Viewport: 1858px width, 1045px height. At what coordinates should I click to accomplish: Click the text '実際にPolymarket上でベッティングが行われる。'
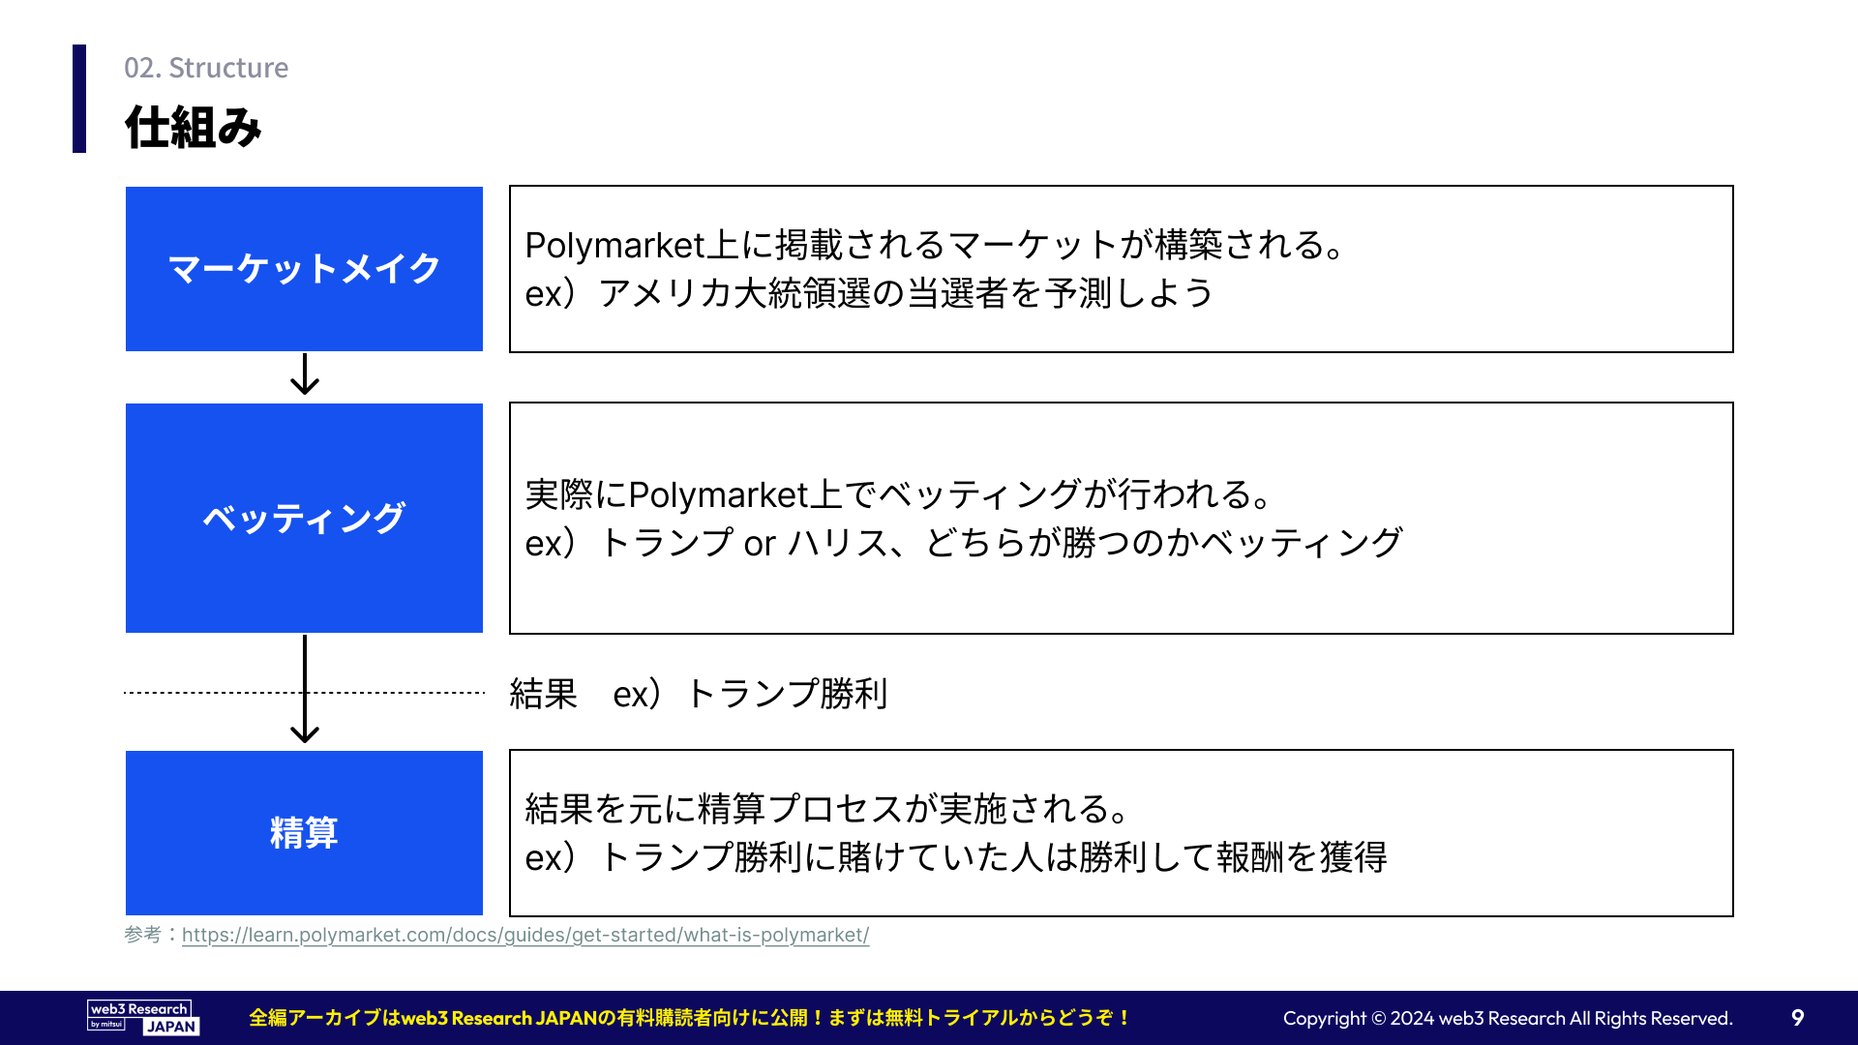[x=898, y=494]
